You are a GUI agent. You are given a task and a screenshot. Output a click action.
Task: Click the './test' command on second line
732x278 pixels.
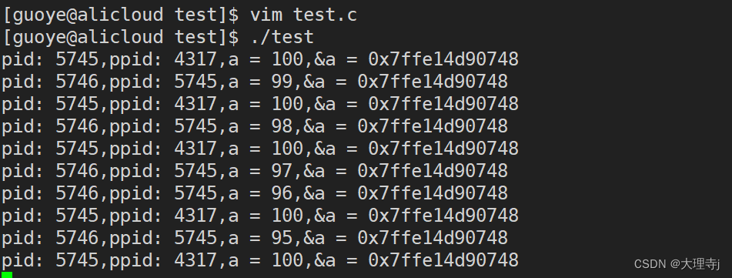[x=282, y=37]
